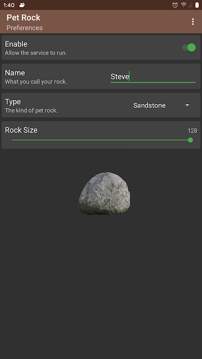Focus the Name field containing Steve

[x=153, y=77]
